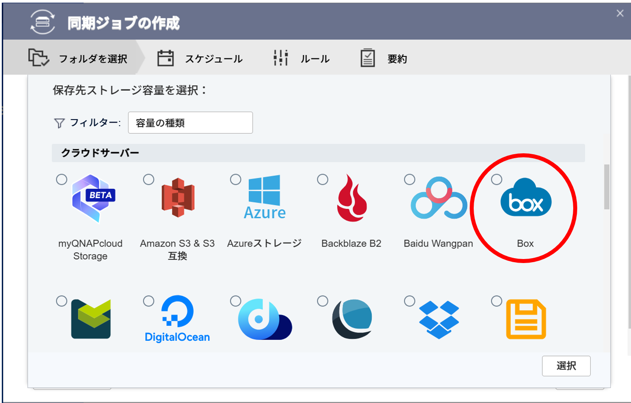Select the Box radio button
The height and width of the screenshot is (403, 631).
(497, 180)
